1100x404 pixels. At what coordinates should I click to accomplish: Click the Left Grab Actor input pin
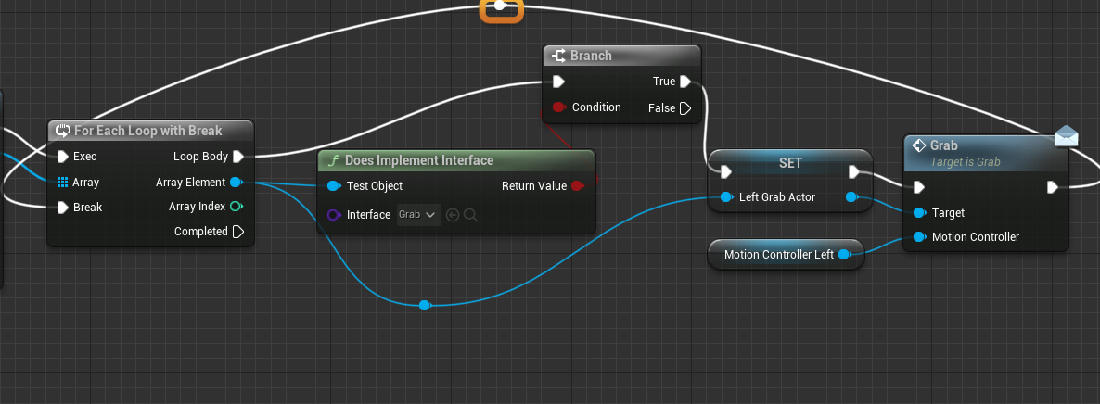(x=726, y=197)
